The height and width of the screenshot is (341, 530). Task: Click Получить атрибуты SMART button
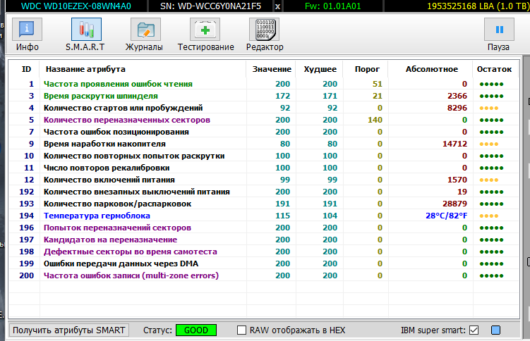pyautogui.click(x=69, y=330)
